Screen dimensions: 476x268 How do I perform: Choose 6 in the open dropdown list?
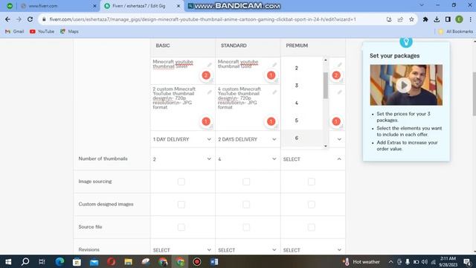(302, 138)
